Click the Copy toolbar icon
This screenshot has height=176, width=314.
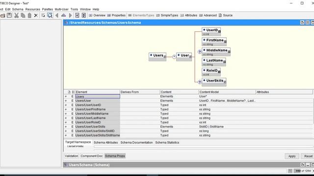coord(23,15)
